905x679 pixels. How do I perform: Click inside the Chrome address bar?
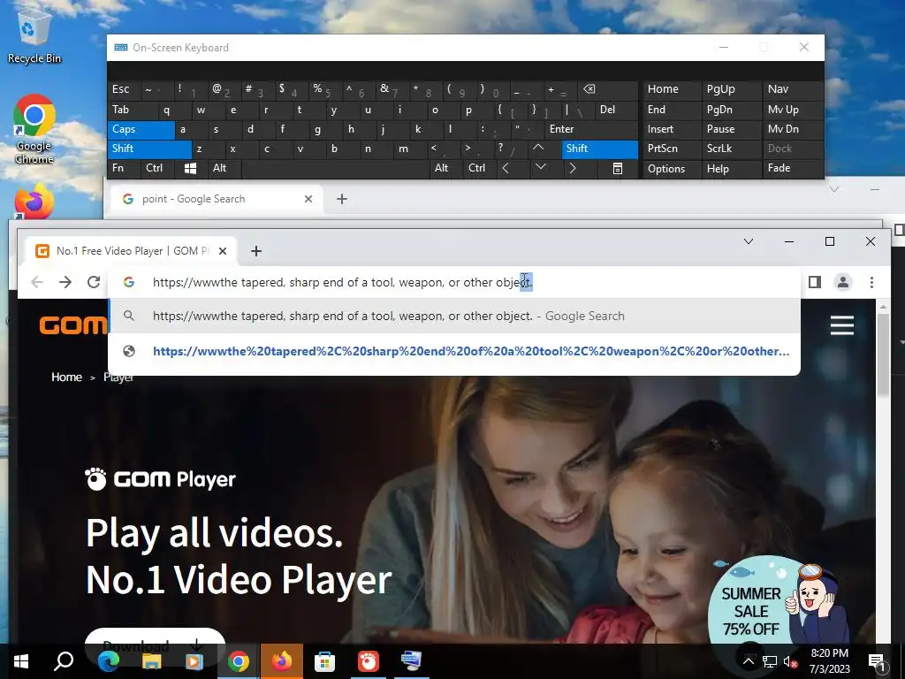tap(453, 282)
